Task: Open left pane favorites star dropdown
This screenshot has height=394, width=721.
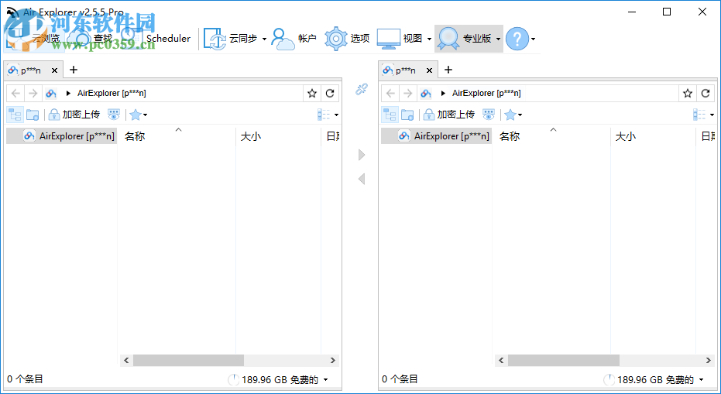Action: pyautogui.click(x=138, y=115)
